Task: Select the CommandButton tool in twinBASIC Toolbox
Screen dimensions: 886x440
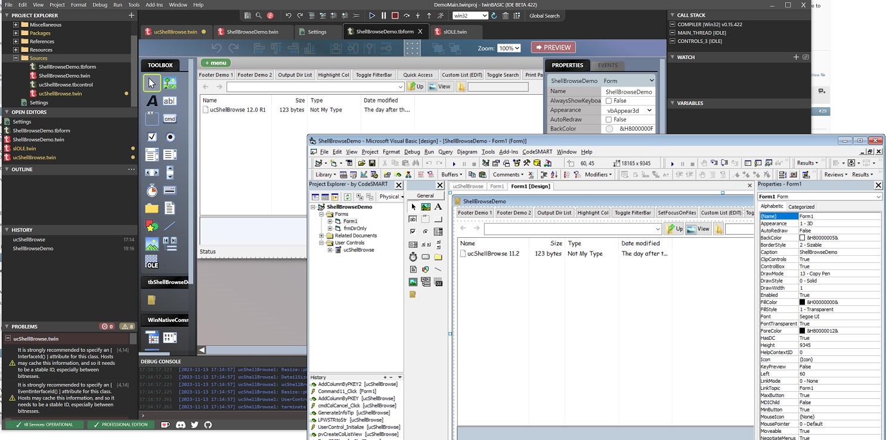Action: click(x=170, y=119)
